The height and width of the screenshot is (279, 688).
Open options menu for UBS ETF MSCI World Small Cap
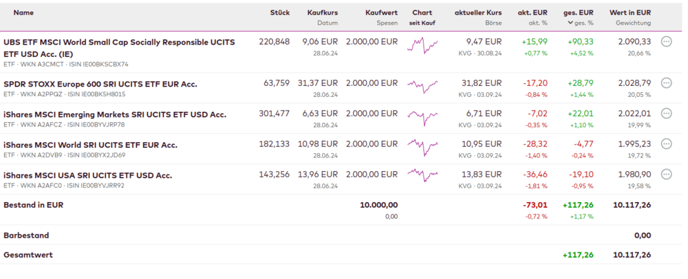666,41
